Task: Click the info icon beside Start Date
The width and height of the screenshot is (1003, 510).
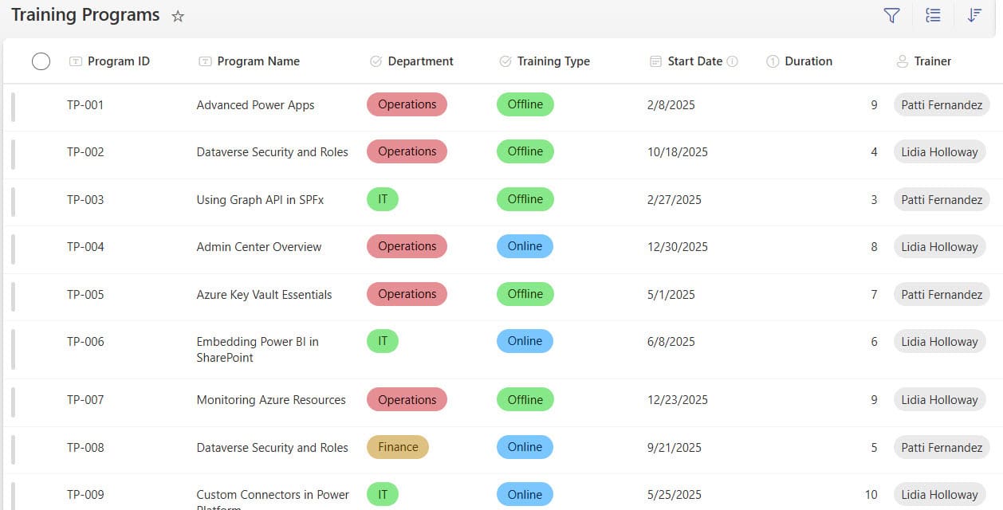Action: (x=733, y=61)
